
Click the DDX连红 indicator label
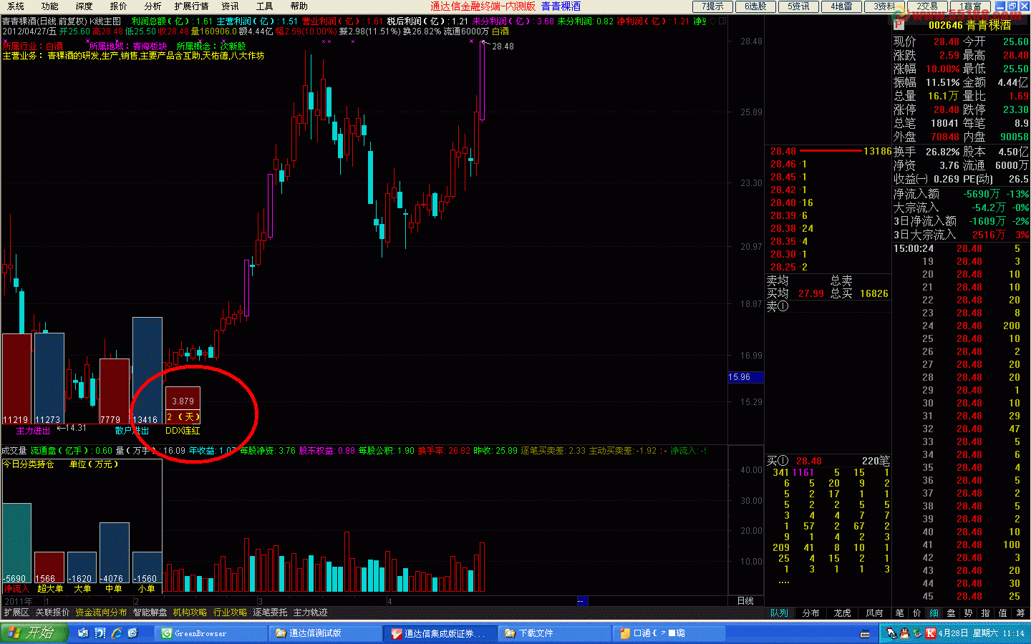[183, 431]
